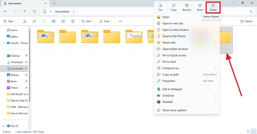
Task: Refresh the Documents folder
Action: 34,11
